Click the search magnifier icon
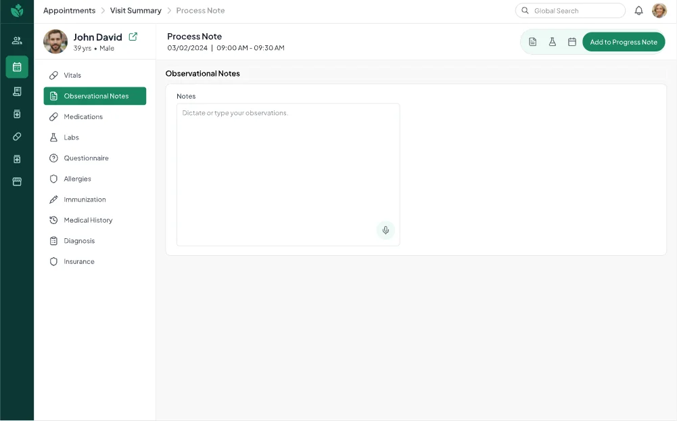This screenshot has height=421, width=677. click(525, 10)
